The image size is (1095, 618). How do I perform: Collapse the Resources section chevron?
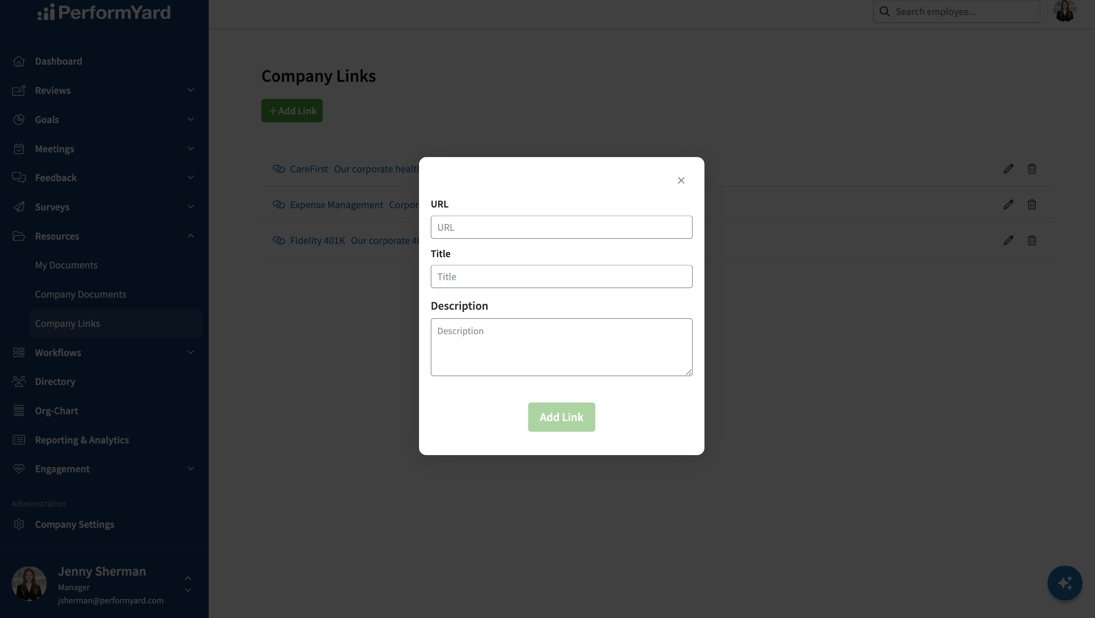pyautogui.click(x=191, y=236)
